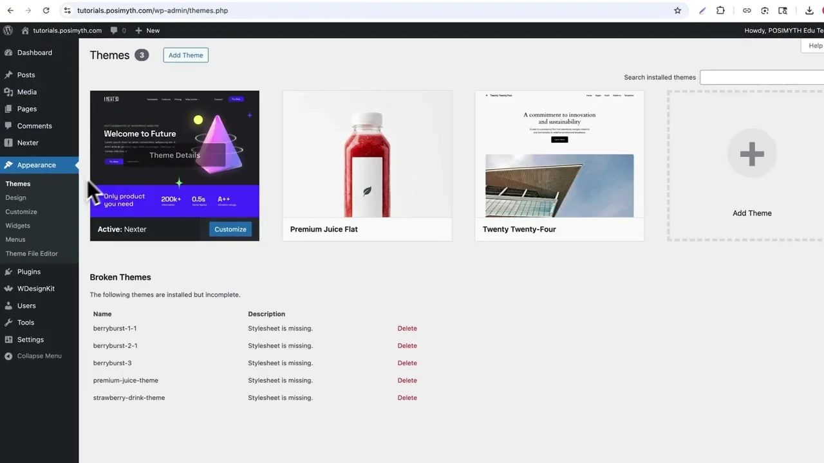824x463 pixels.
Task: Click the Twenty Twenty-Four theme name
Action: pos(519,230)
